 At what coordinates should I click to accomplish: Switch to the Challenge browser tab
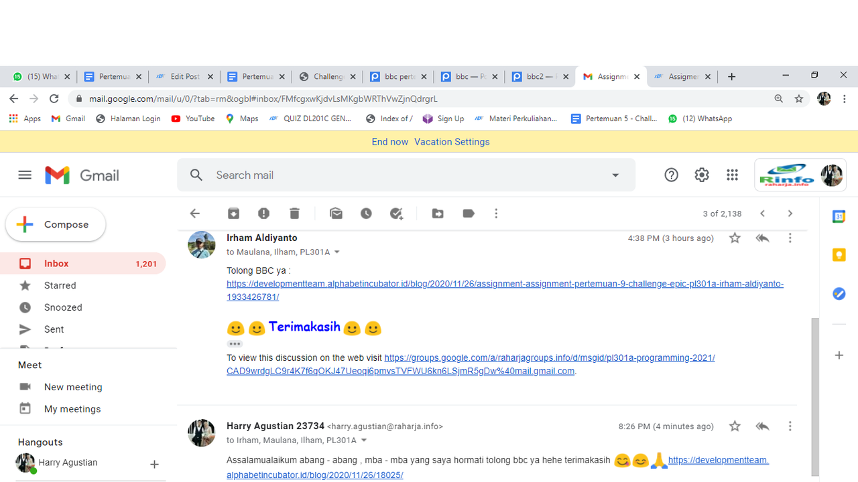pos(326,76)
